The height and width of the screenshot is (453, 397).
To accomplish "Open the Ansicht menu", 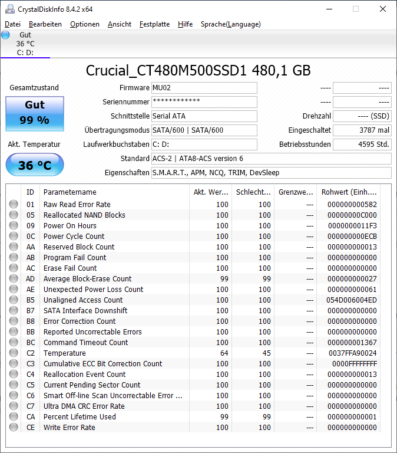I will [120, 24].
